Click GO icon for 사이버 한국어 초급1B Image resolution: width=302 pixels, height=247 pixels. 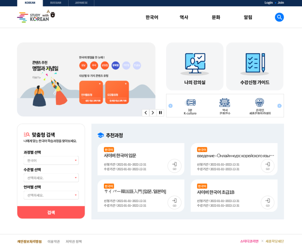tap(267, 202)
